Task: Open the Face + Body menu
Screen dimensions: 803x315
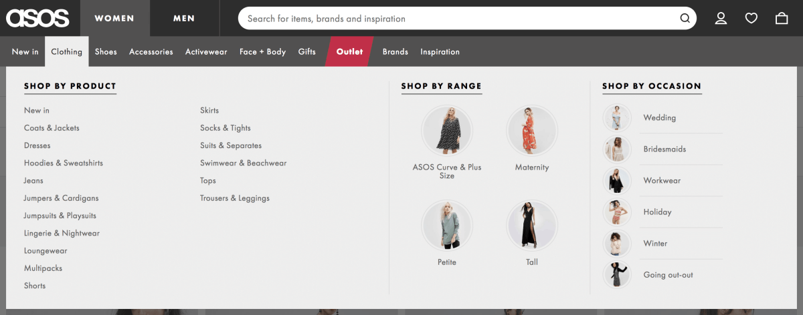Action: pyautogui.click(x=262, y=52)
